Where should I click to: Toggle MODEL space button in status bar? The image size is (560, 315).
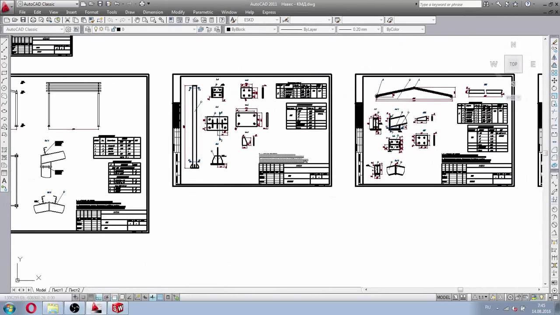tap(443, 297)
